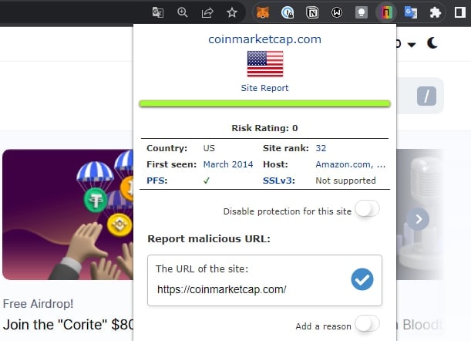The height and width of the screenshot is (341, 471).
Task: Click the URL of the site field
Action: tap(264, 281)
